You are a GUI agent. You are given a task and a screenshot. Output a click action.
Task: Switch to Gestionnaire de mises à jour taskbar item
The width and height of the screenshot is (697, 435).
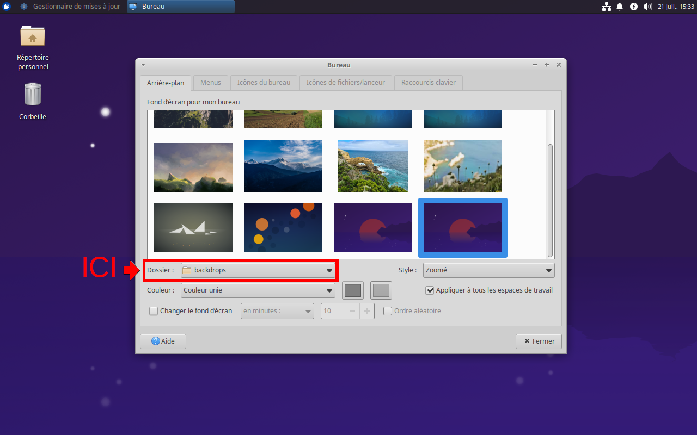tap(71, 7)
